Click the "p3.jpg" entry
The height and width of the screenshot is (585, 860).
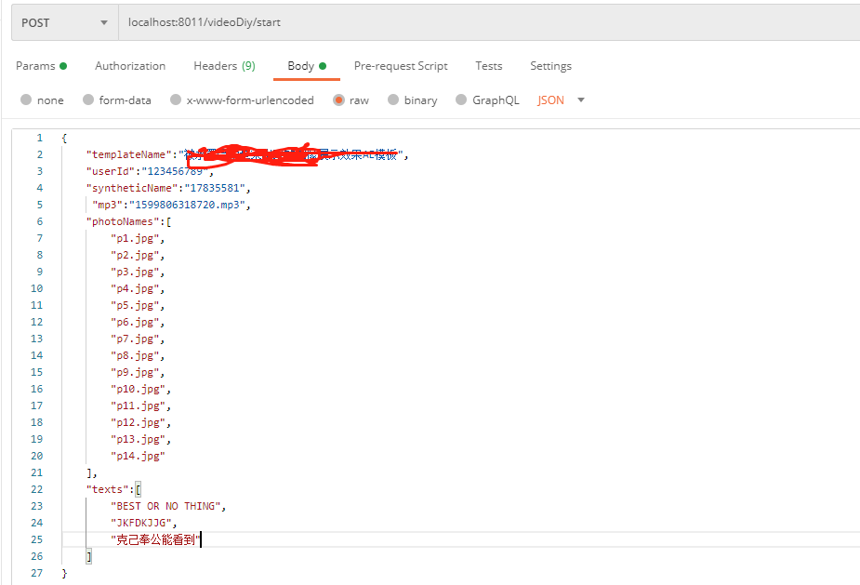coord(135,272)
